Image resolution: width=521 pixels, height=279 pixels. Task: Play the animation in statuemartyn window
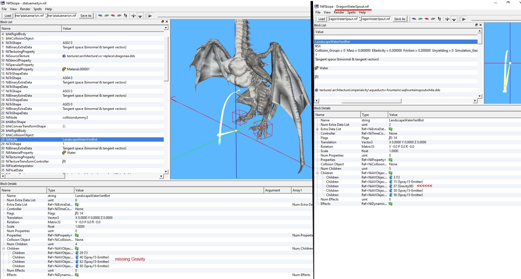[150, 16]
